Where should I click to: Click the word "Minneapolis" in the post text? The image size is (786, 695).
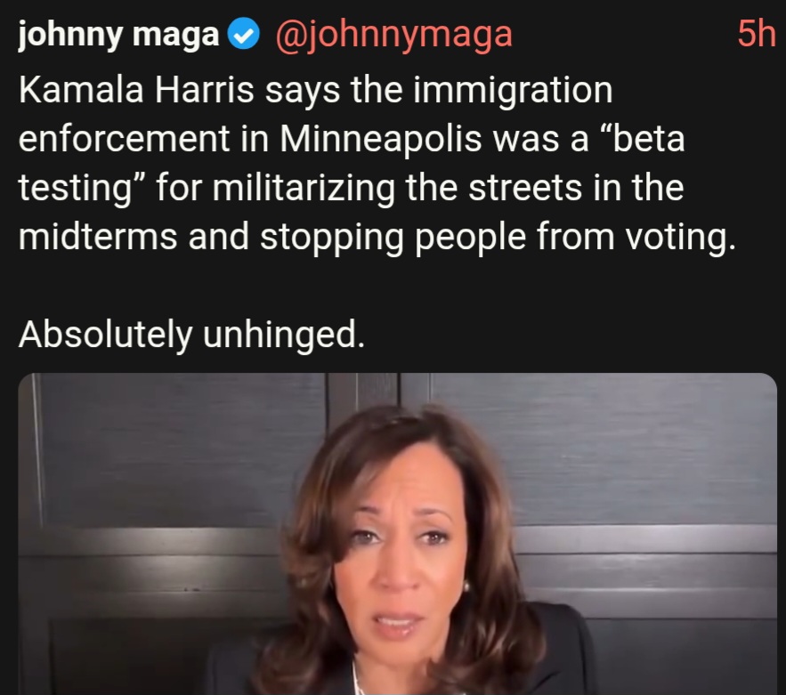pyautogui.click(x=380, y=139)
